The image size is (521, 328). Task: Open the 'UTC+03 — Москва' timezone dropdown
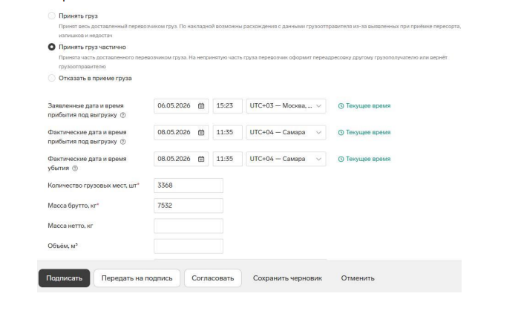(x=286, y=106)
